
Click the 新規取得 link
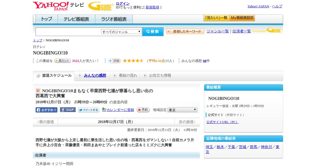coord(152,7)
